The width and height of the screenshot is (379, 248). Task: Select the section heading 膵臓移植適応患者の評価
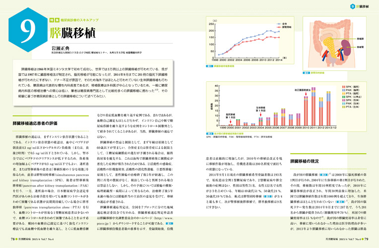click(35, 124)
